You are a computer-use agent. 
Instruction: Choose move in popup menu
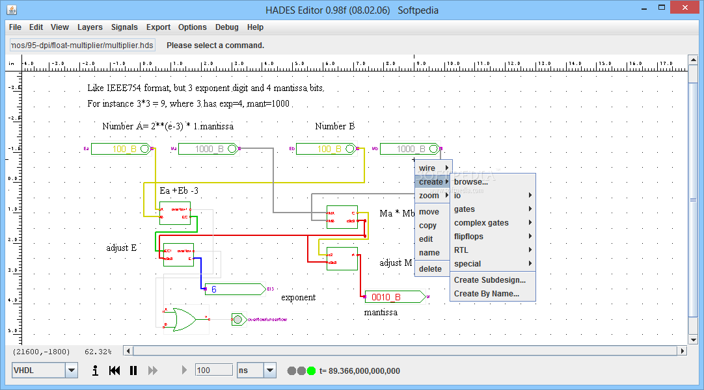point(433,212)
